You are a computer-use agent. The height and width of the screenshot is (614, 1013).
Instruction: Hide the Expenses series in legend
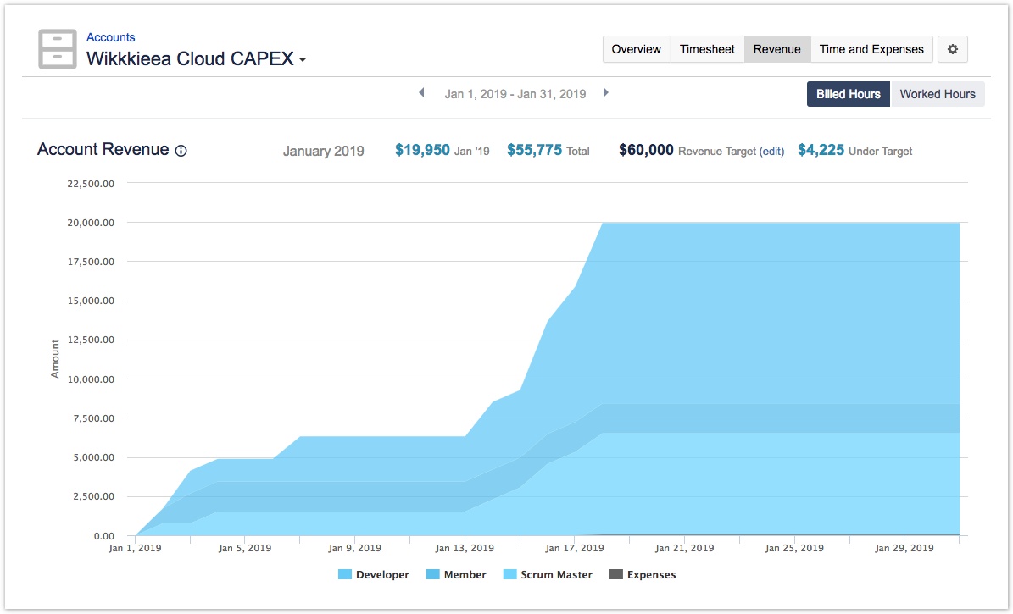tap(643, 574)
